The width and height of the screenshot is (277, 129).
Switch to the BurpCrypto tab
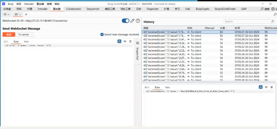[x=203, y=9]
